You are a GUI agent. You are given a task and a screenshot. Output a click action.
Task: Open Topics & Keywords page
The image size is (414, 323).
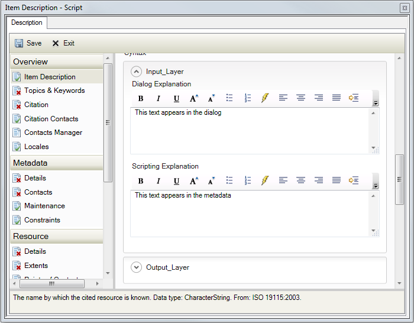point(54,91)
